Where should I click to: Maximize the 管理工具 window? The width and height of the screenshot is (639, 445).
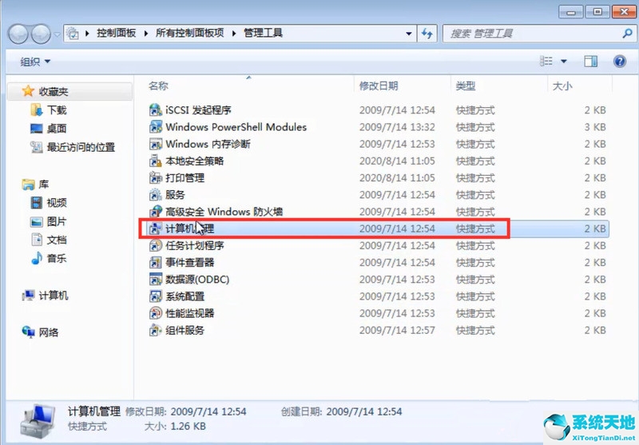click(597, 12)
